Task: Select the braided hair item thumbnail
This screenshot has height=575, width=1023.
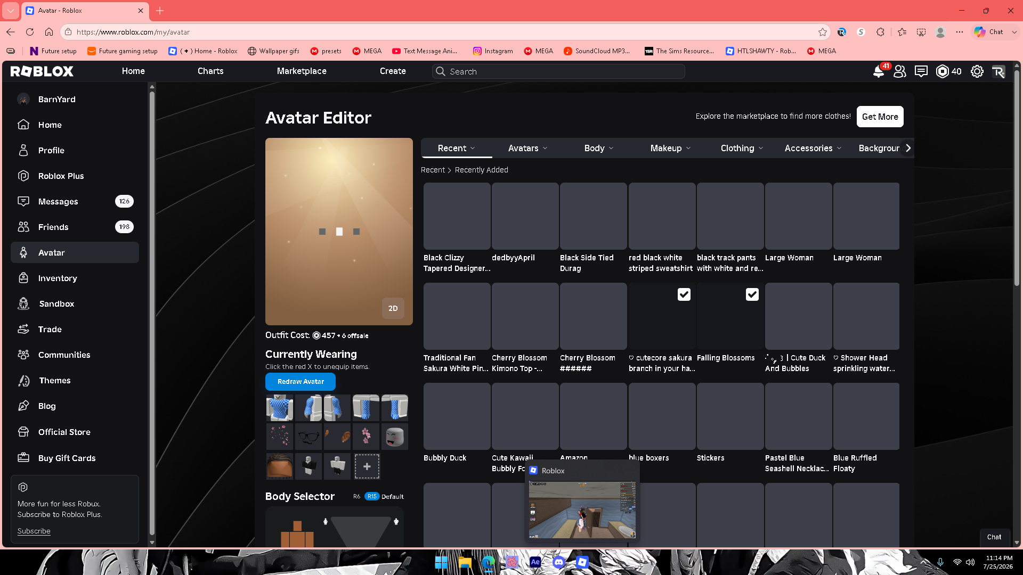Action: point(280,466)
